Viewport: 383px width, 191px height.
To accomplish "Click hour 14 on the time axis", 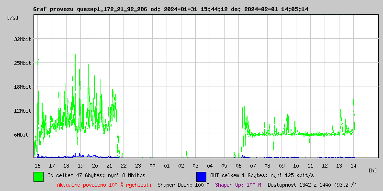I will pos(353,165).
